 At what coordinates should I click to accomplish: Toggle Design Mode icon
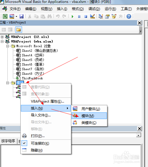pos(92,16)
